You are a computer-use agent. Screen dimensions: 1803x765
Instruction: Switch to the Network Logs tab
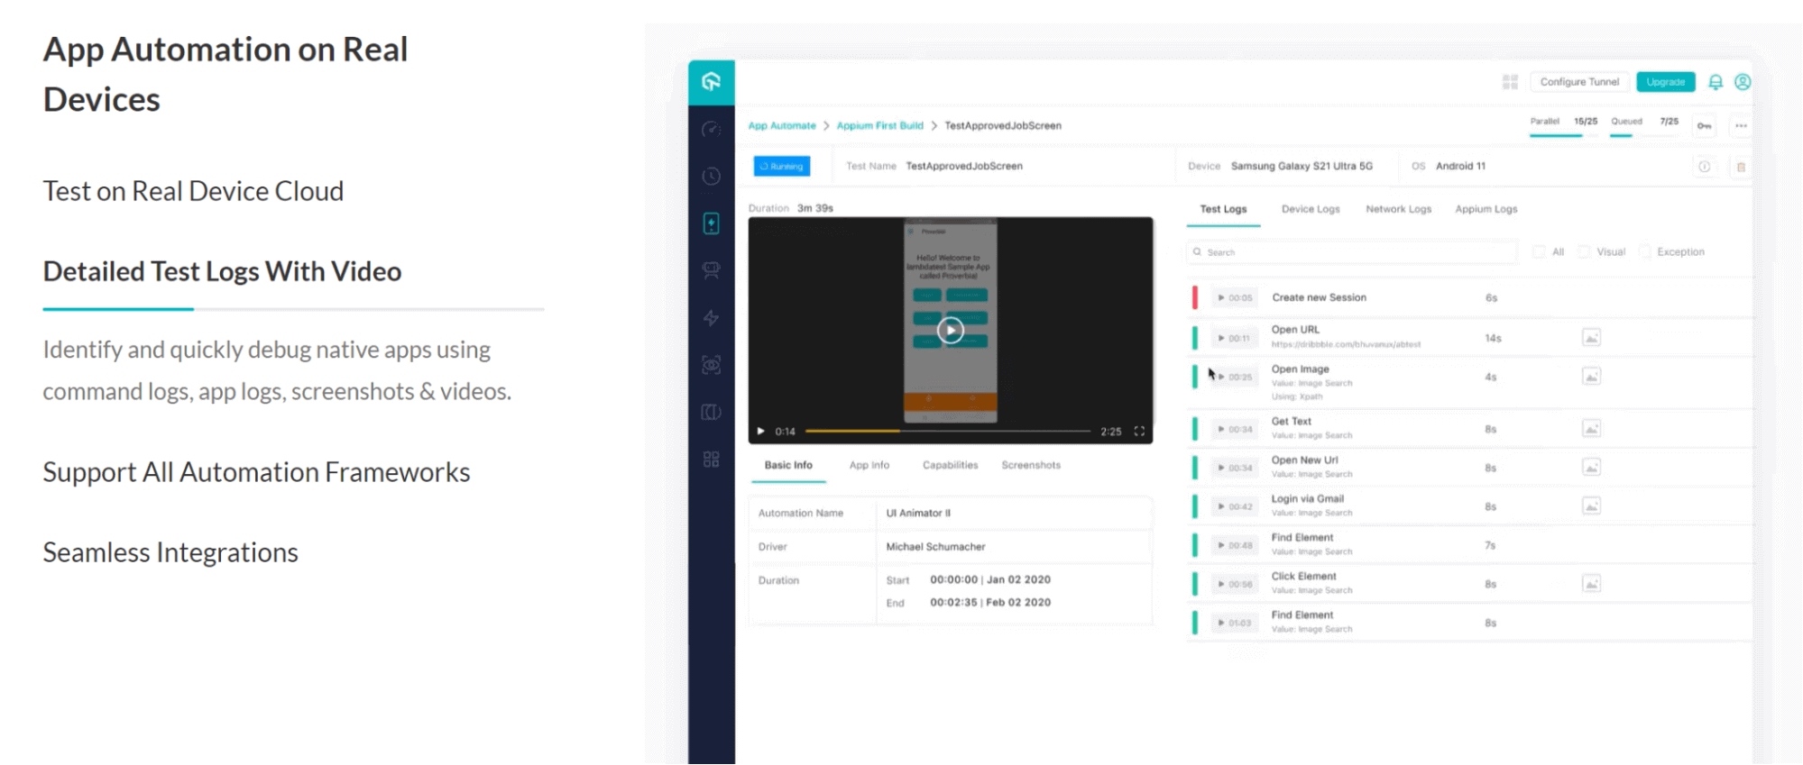click(1398, 209)
